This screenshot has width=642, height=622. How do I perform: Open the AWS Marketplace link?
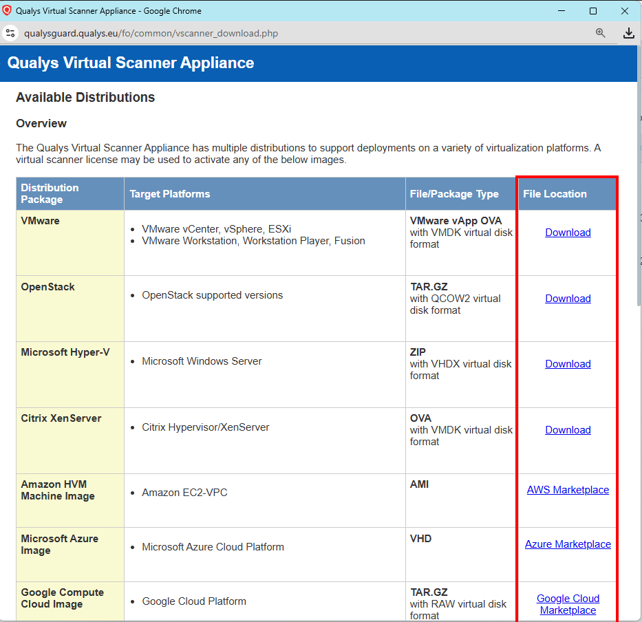pos(568,489)
